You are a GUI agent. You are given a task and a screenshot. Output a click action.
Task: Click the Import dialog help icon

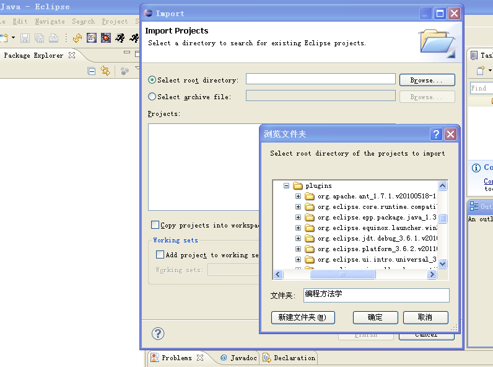(x=158, y=334)
